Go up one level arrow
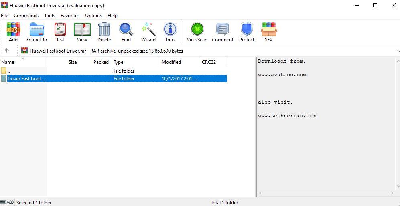This screenshot has height=206, width=400. pyautogui.click(x=7, y=51)
